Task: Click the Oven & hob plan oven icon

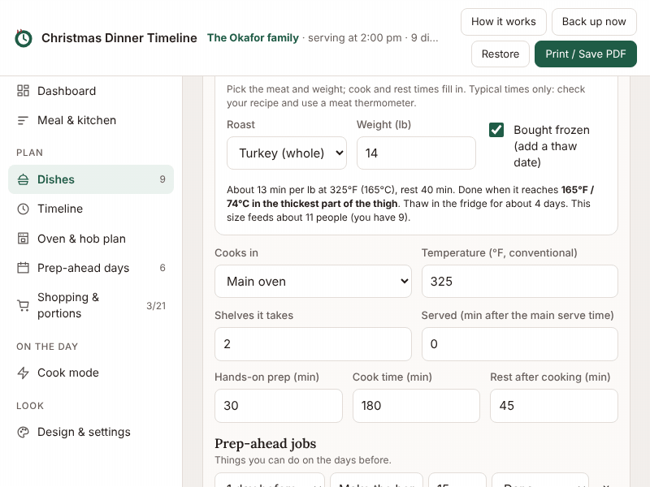Action: 23,239
